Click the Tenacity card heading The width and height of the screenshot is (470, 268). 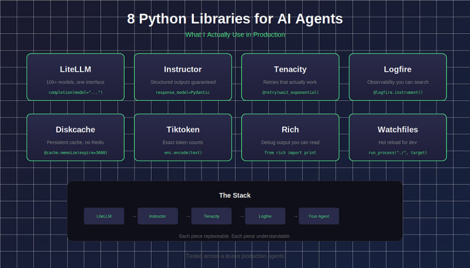(x=290, y=69)
